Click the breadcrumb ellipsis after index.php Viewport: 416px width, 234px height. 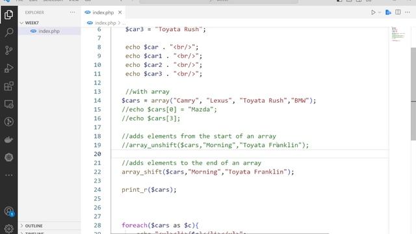click(x=123, y=23)
